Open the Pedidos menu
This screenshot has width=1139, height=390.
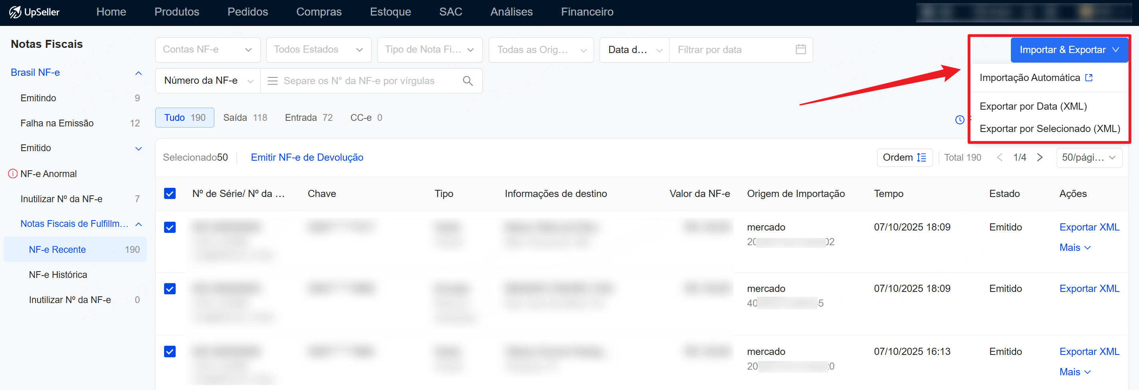pos(248,12)
